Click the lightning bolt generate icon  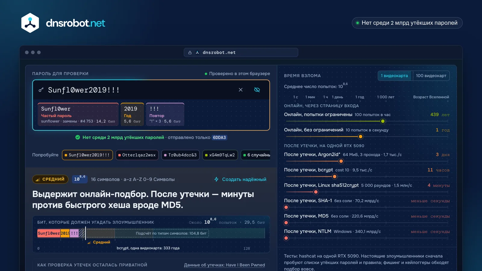coord(216,179)
